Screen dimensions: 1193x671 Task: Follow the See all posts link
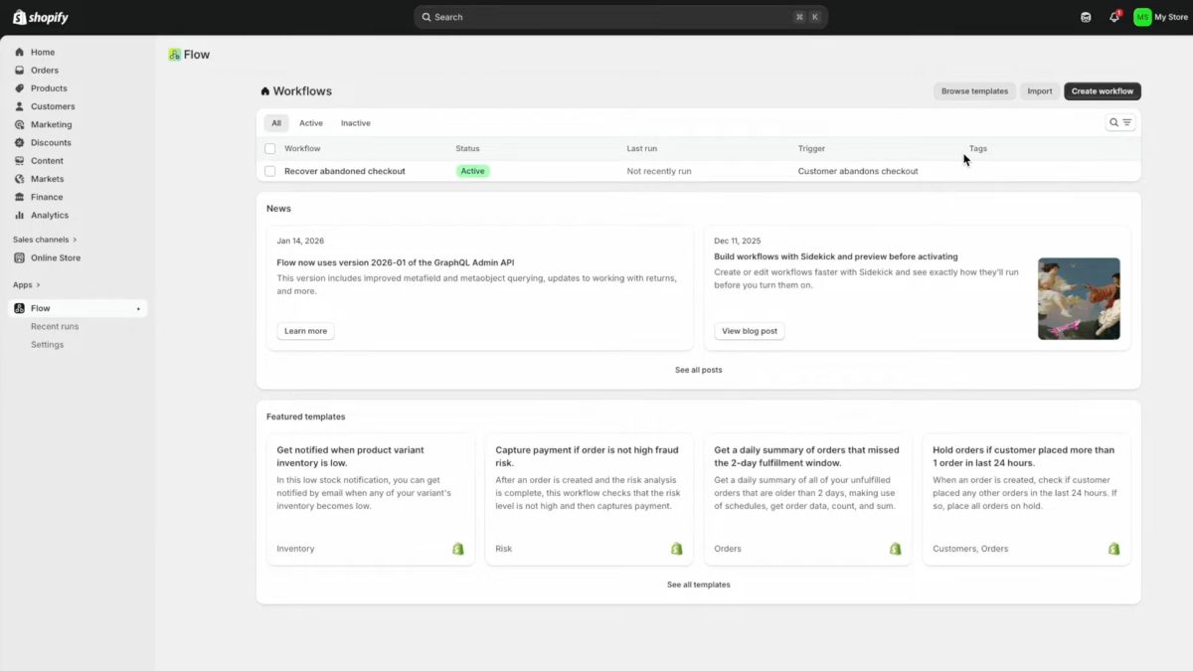699,370
